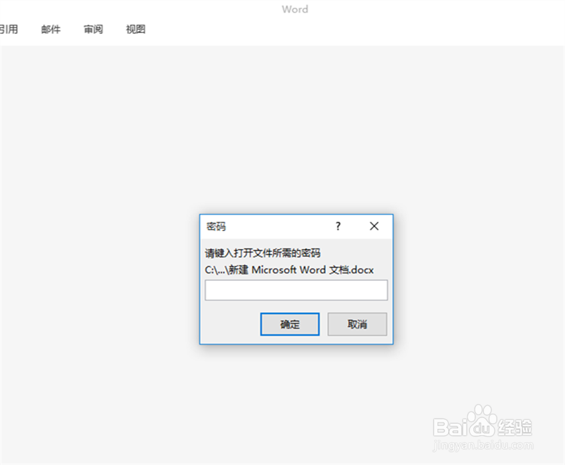This screenshot has height=465, width=565.
Task: Click the password input field
Action: [x=296, y=290]
